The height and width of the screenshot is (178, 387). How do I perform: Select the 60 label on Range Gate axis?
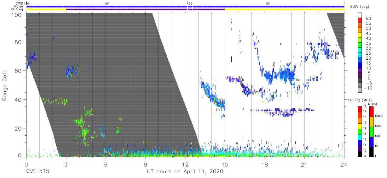point(19,71)
